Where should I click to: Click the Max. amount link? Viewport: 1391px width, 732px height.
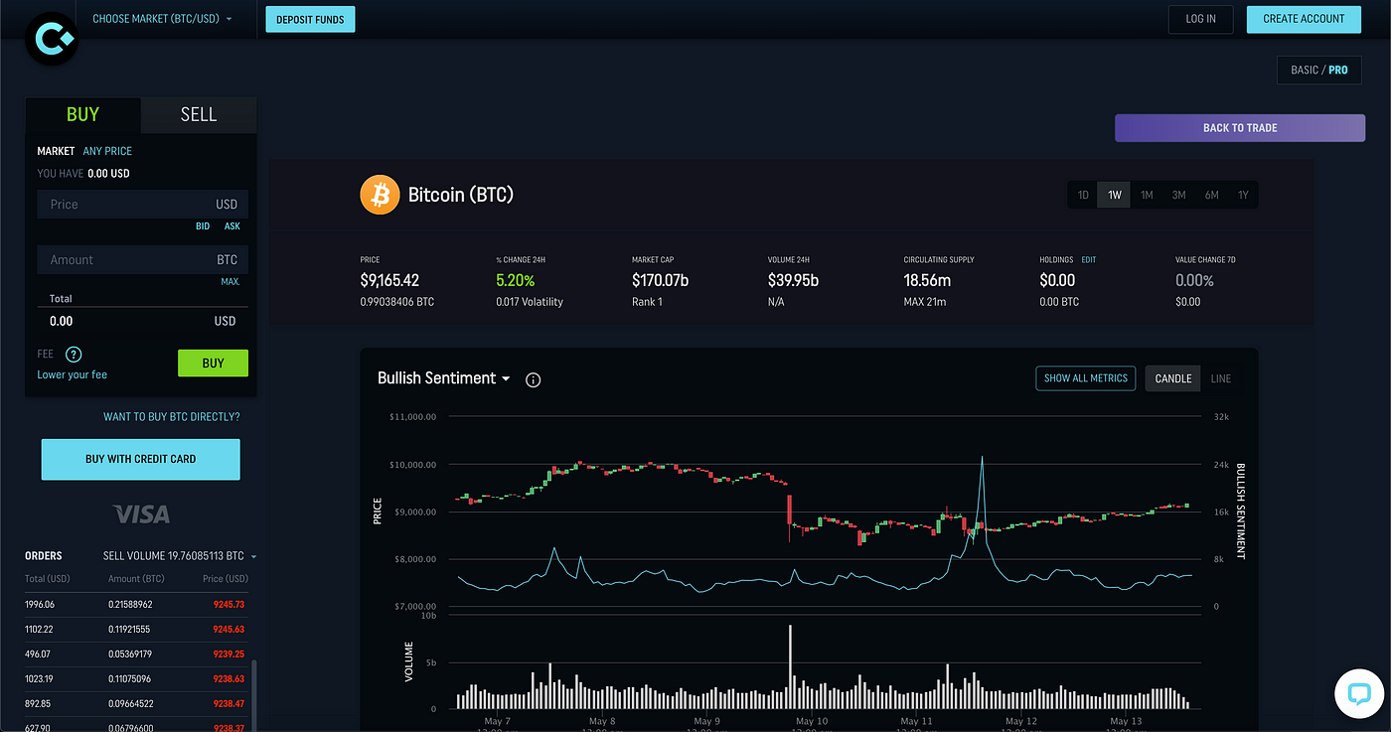[x=231, y=282]
